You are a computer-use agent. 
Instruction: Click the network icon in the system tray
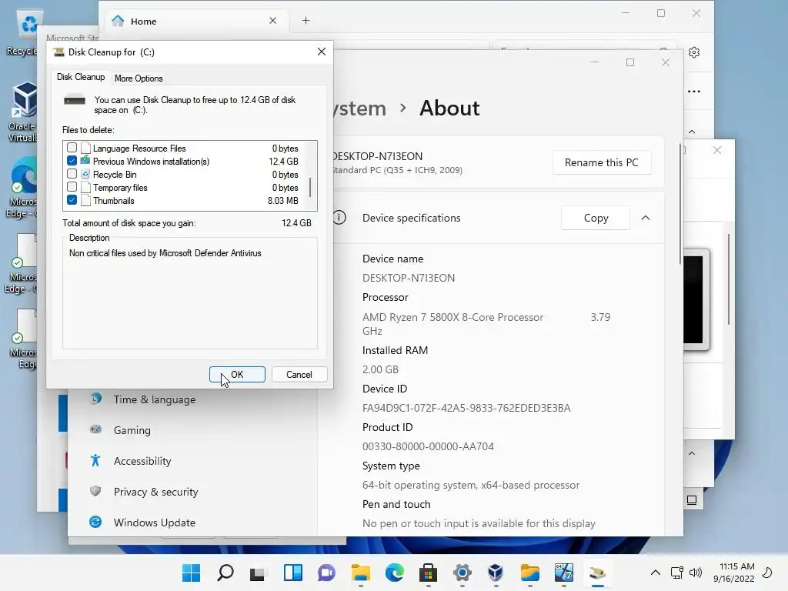pyautogui.click(x=677, y=573)
